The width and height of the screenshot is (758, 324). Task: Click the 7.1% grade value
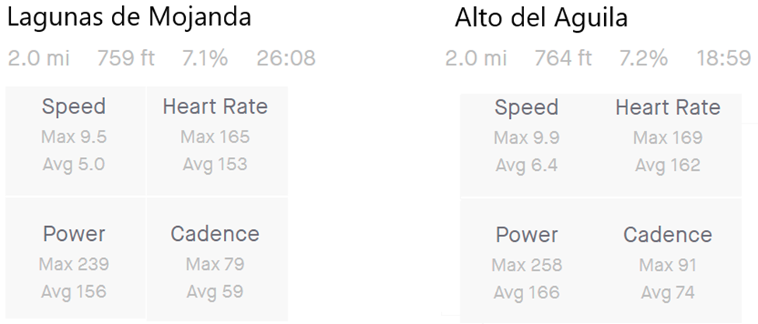click(205, 58)
